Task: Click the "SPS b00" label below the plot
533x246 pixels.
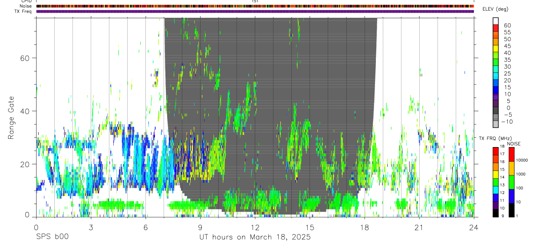Action: click(52, 237)
